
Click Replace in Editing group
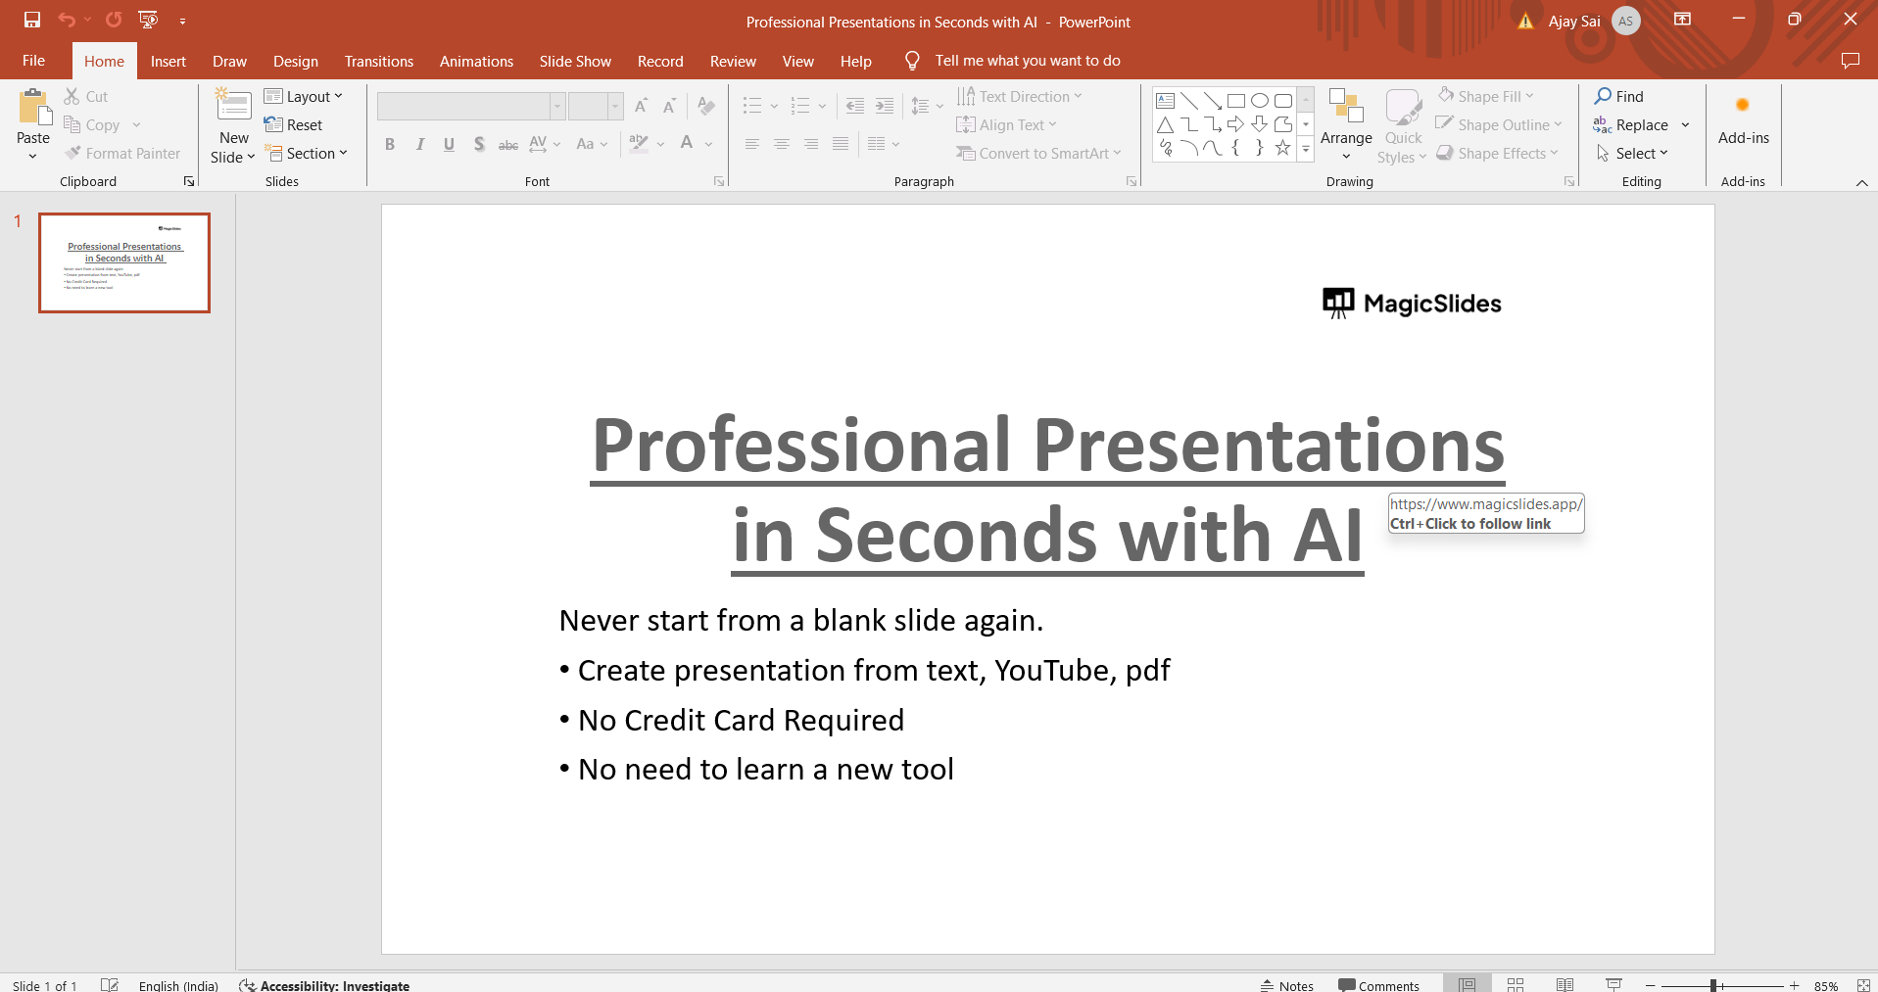(x=1641, y=124)
